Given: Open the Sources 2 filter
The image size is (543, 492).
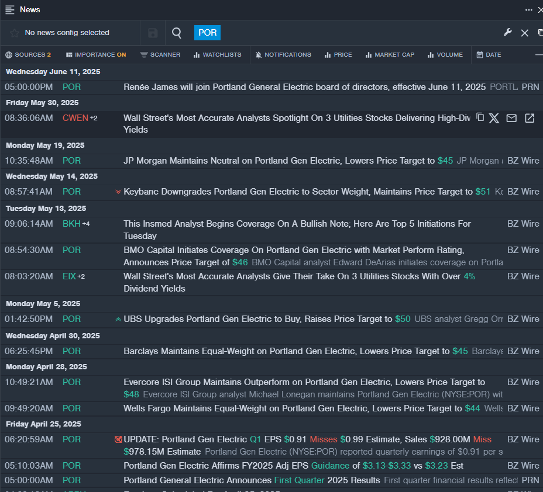Looking at the screenshot, I should click(x=28, y=54).
